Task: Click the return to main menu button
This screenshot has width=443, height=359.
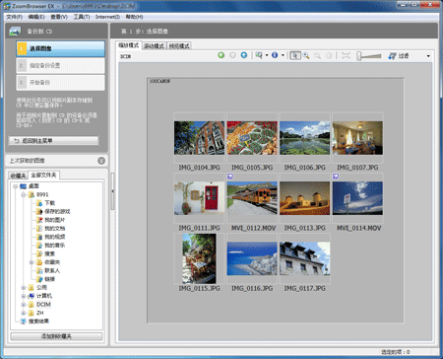Action: 53,141
